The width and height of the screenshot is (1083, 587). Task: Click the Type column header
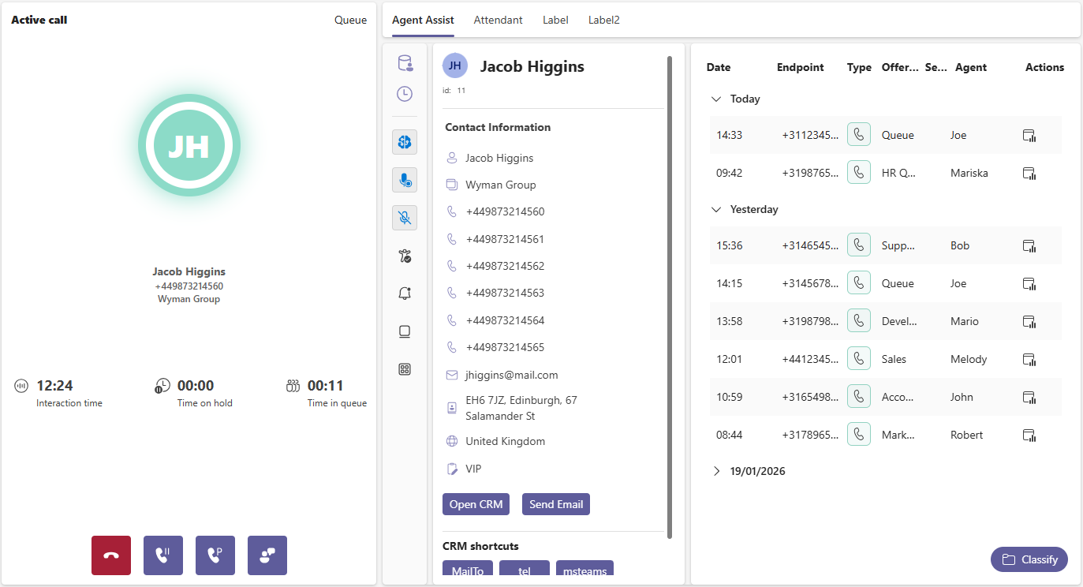tap(859, 68)
